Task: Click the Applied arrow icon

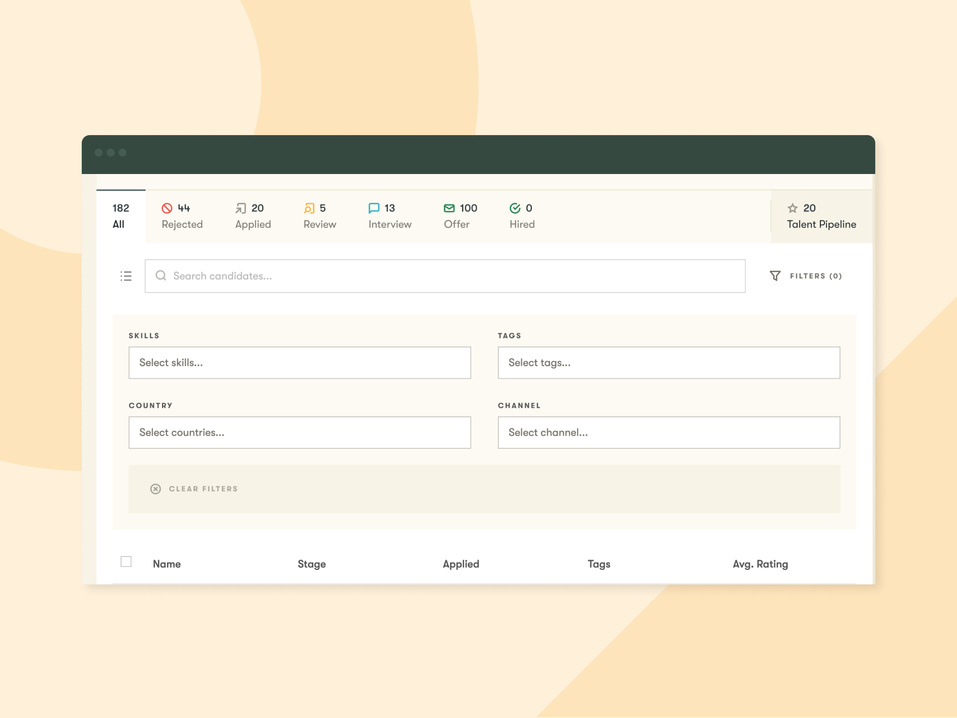Action: click(241, 208)
